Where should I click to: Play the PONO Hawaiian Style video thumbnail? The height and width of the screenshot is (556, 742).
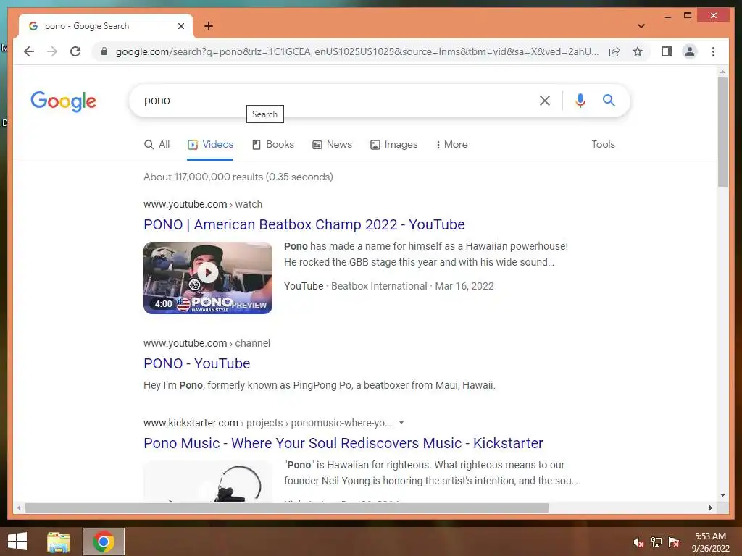pos(208,278)
